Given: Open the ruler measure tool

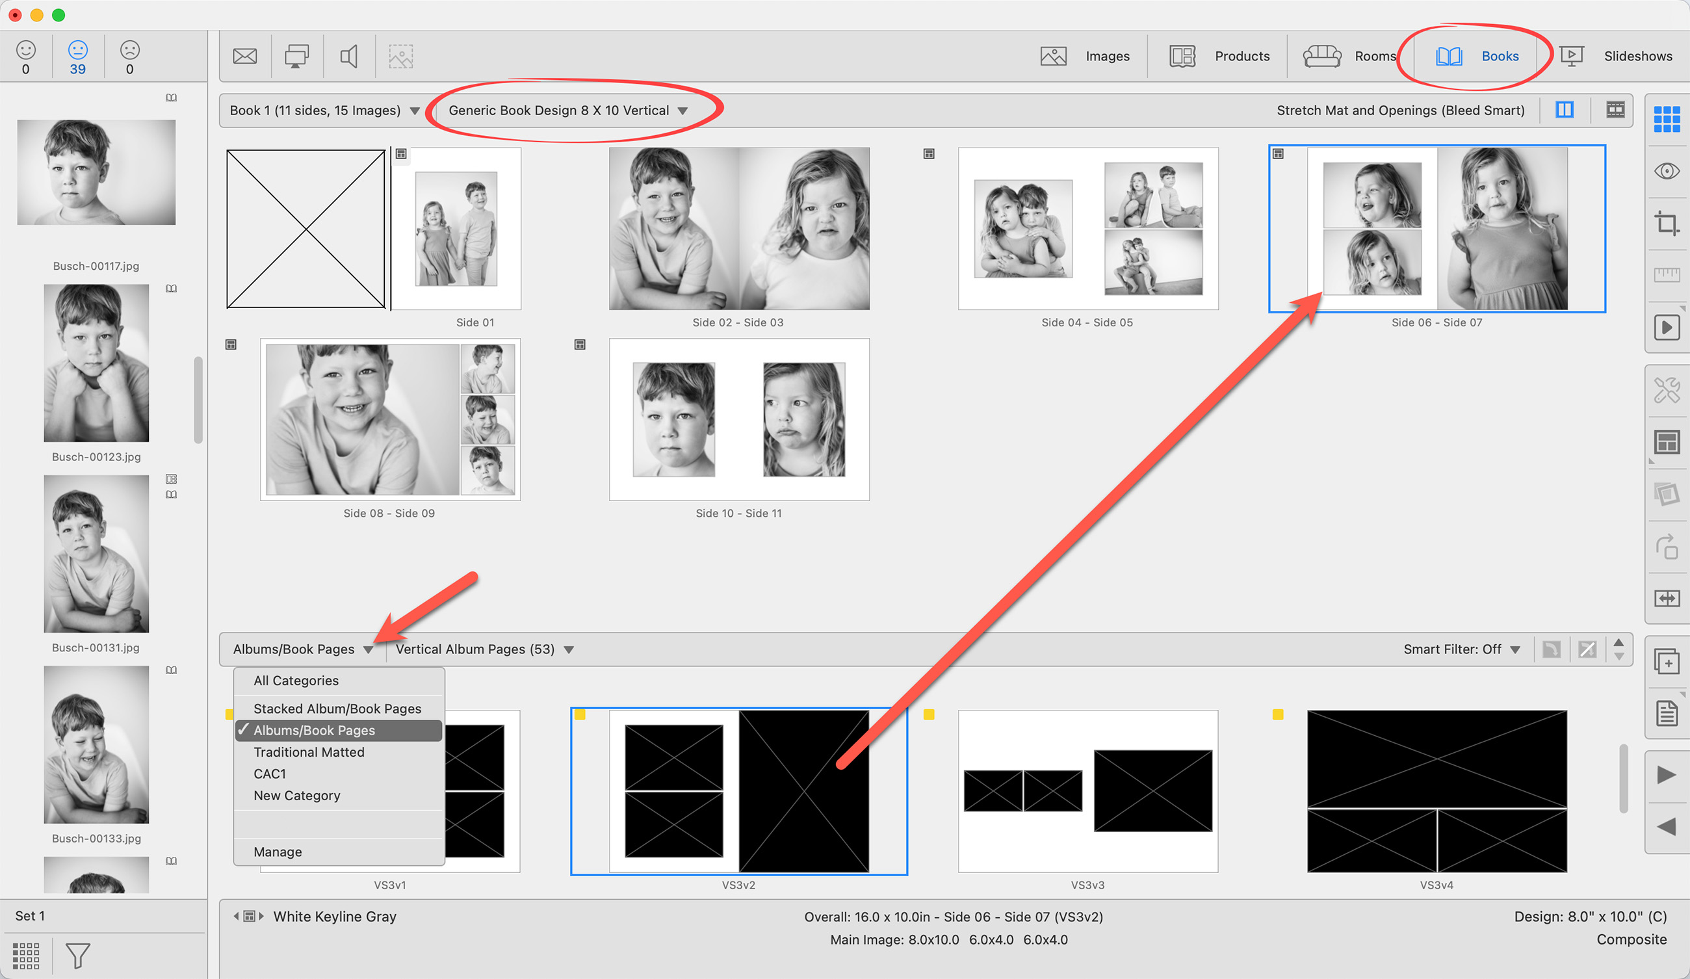Looking at the screenshot, I should [x=1666, y=274].
